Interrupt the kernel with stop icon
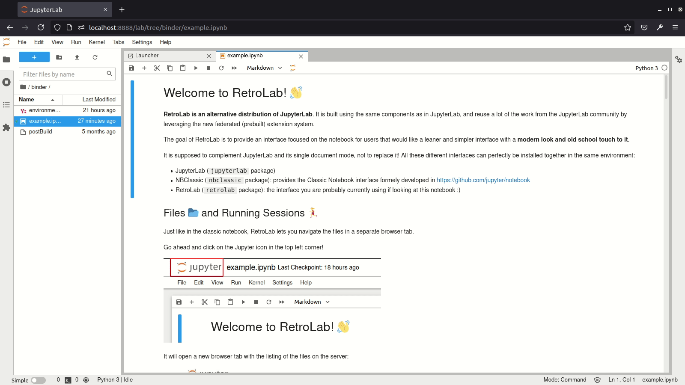 coord(208,68)
